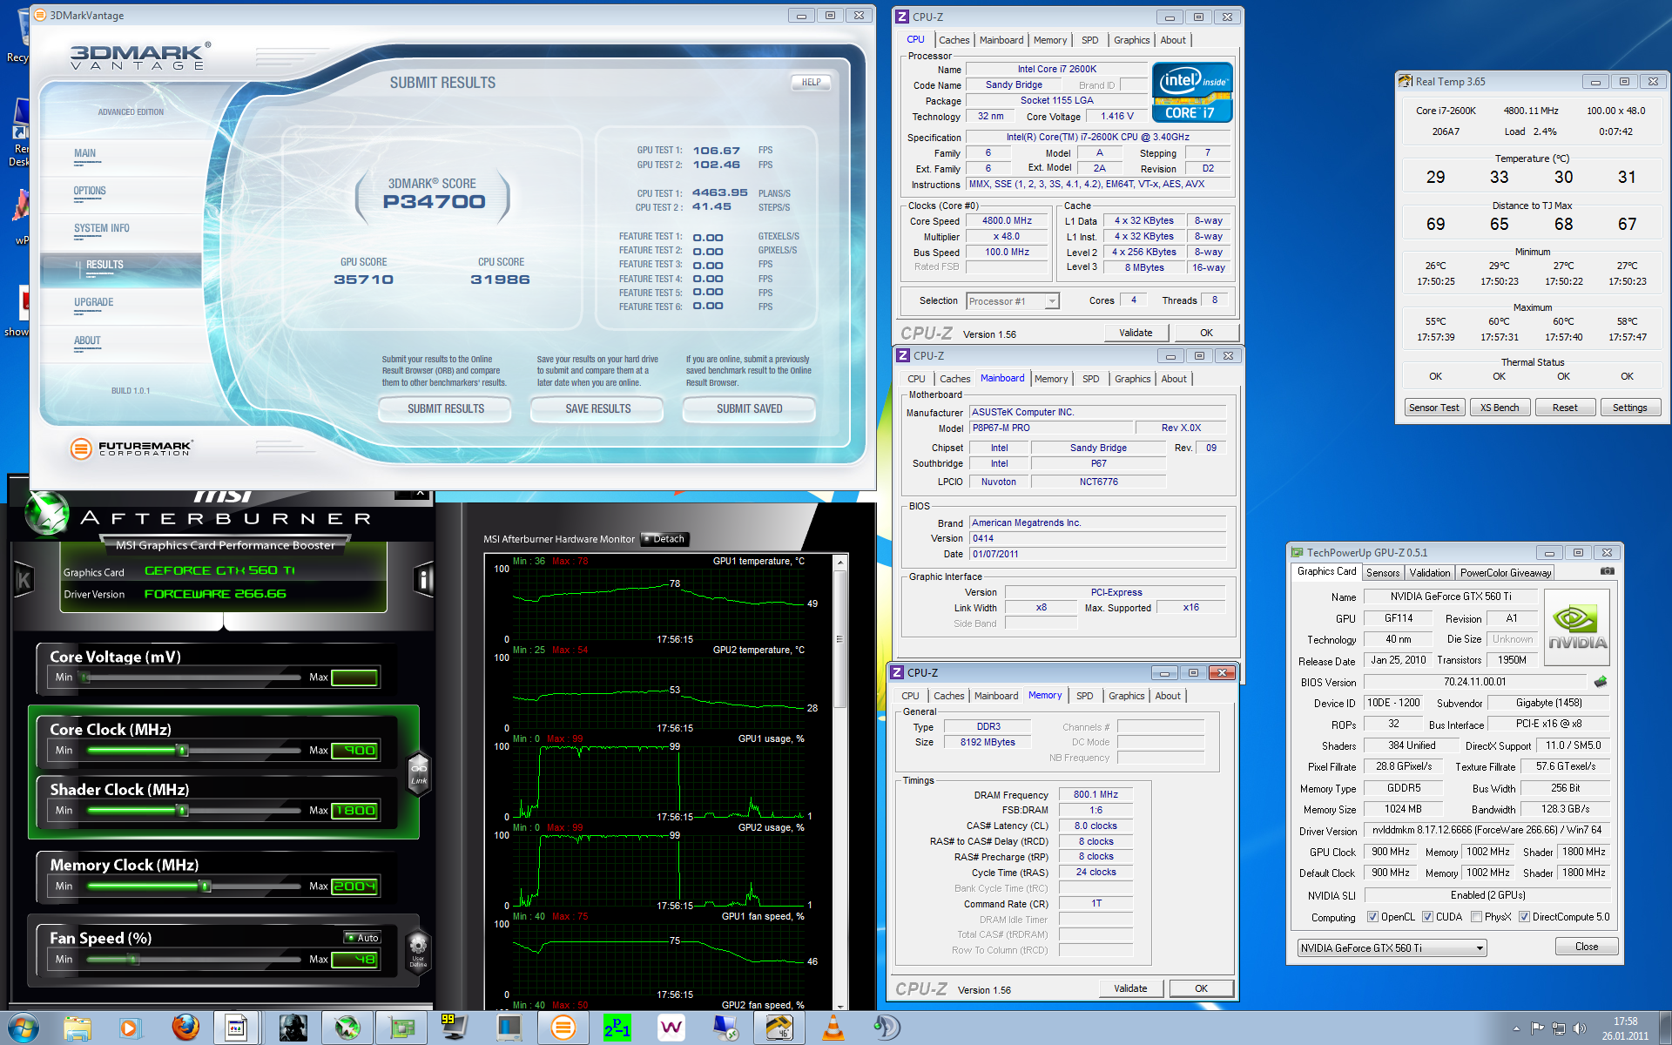This screenshot has height=1045, width=1672.
Task: Click the Memory Clock 2004 value field
Action: 354,887
